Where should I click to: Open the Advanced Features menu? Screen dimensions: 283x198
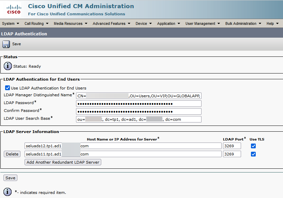click(111, 23)
